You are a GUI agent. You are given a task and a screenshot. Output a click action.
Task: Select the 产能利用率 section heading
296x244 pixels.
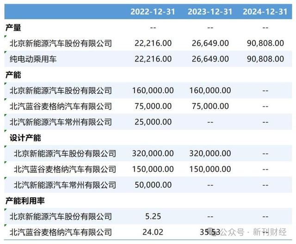[x=25, y=201]
